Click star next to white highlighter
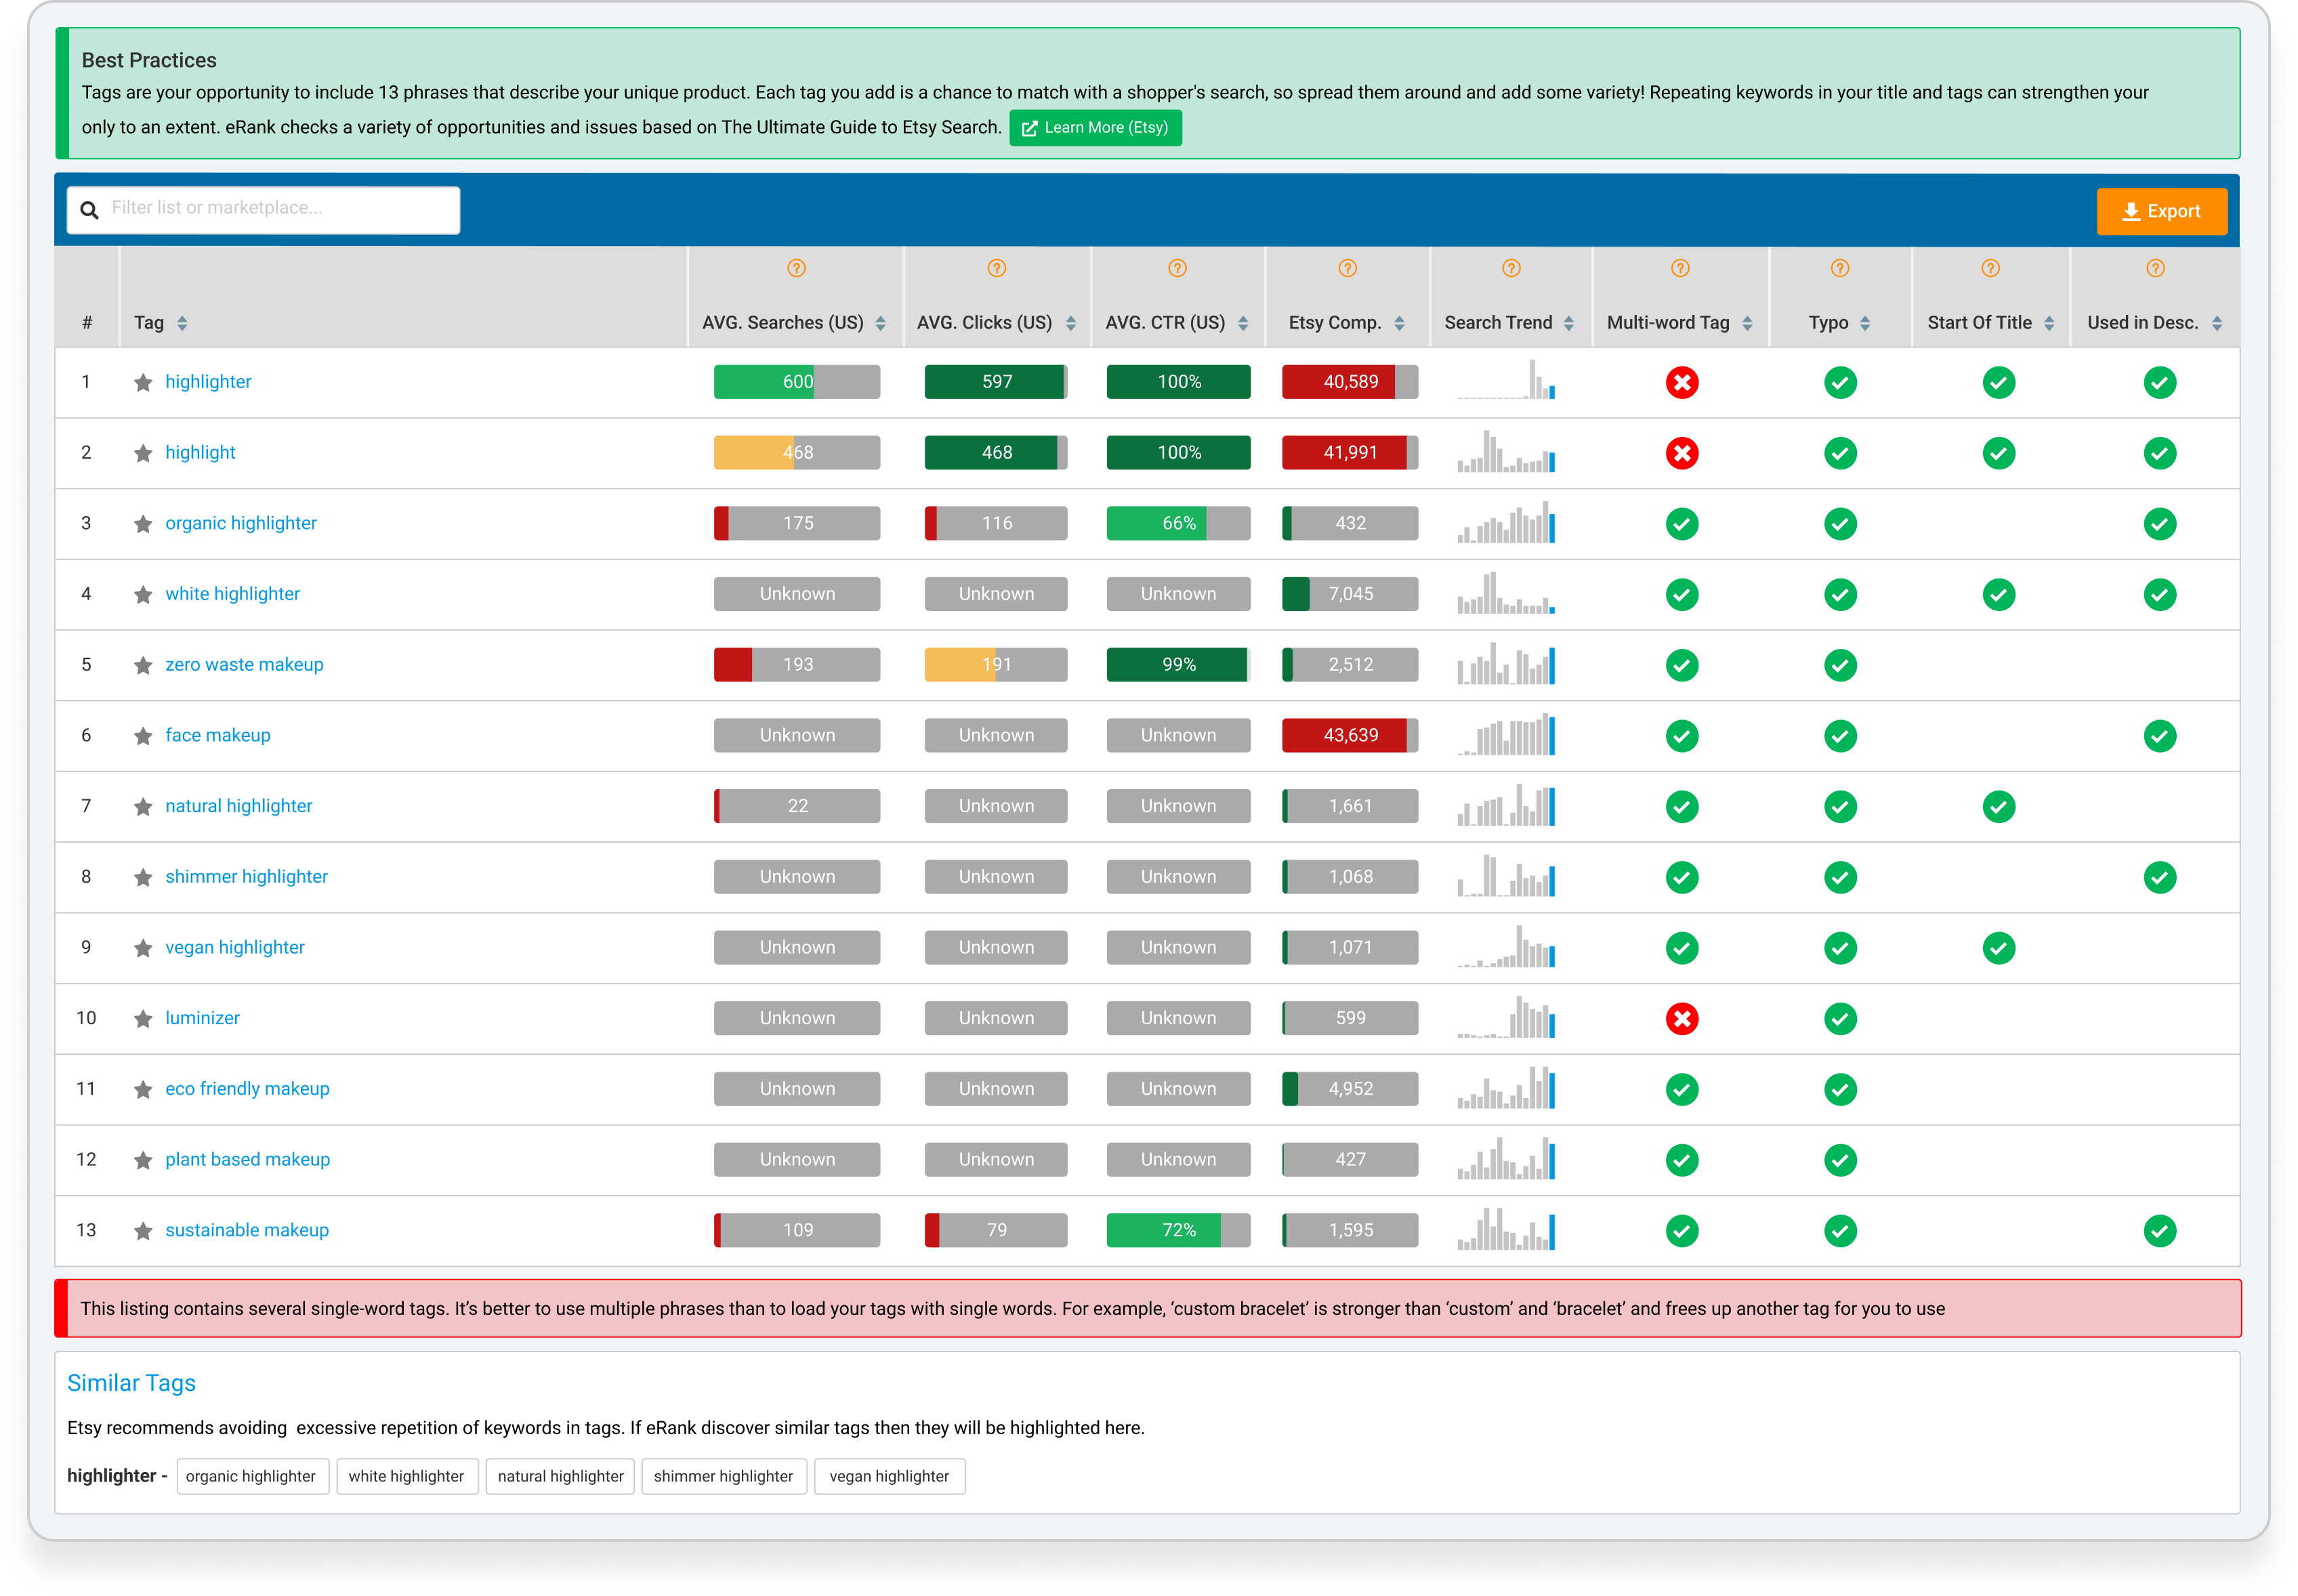The image size is (2298, 1596). click(x=143, y=595)
